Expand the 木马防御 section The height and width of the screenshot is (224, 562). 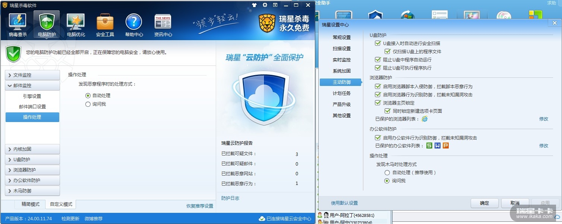click(x=32, y=191)
